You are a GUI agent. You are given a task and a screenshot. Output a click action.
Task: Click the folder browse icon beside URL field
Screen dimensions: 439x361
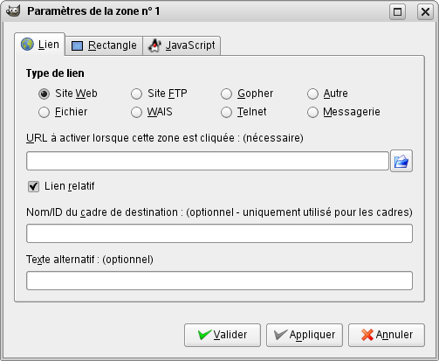click(x=401, y=161)
